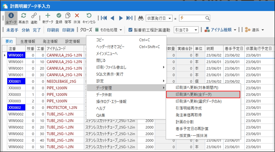Click the アイテム種類 blocks icon
The width and height of the screenshot is (275, 152).
(207, 30)
